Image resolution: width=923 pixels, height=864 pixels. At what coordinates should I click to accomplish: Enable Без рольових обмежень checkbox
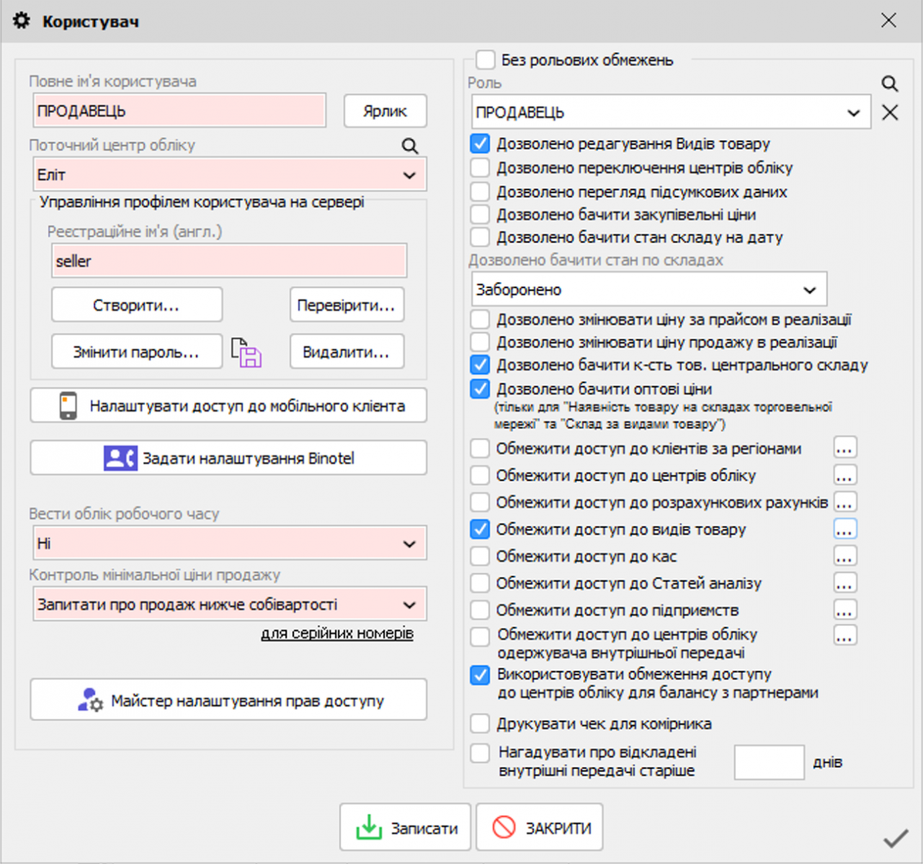[486, 60]
